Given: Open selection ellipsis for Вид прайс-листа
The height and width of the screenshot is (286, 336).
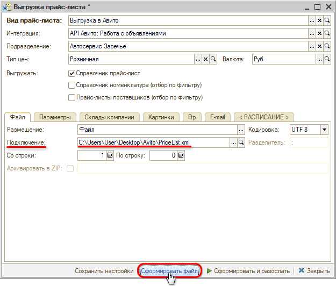Looking at the screenshot, I should tap(312, 20).
